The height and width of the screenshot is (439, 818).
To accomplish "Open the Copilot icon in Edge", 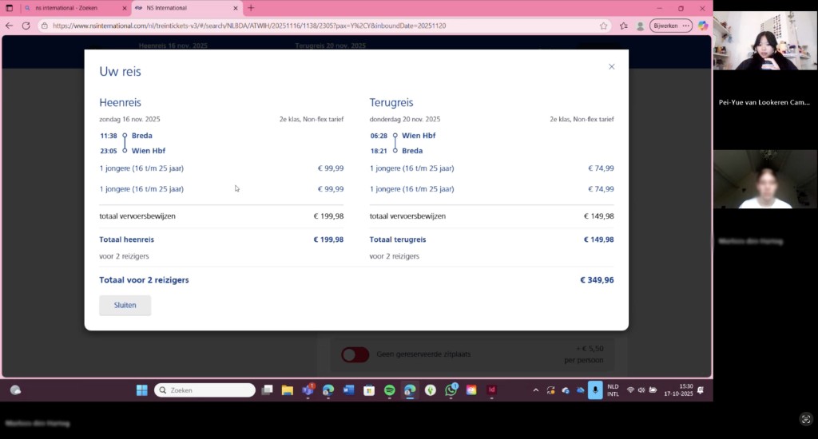I will coord(703,26).
